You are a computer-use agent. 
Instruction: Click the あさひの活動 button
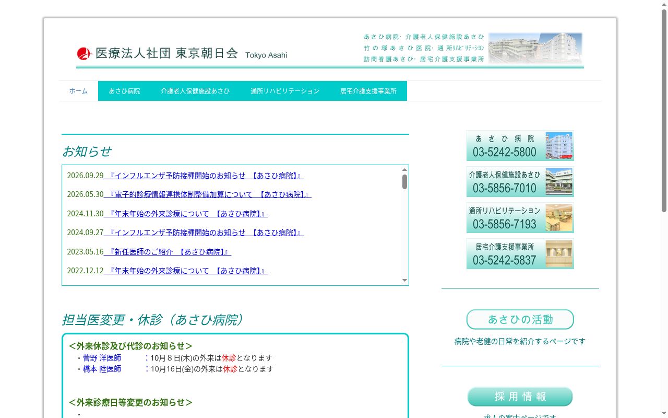[520, 319]
